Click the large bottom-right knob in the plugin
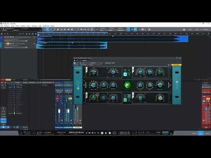Viewport: 211px width, 158px height. pyautogui.click(x=160, y=97)
